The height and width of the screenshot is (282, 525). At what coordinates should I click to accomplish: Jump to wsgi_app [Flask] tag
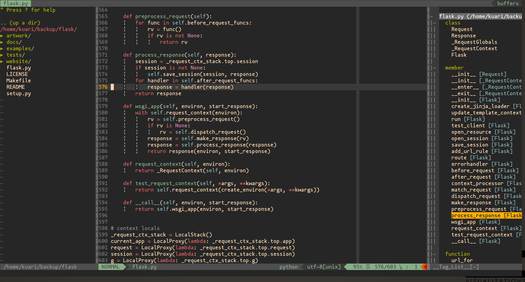[476, 222]
